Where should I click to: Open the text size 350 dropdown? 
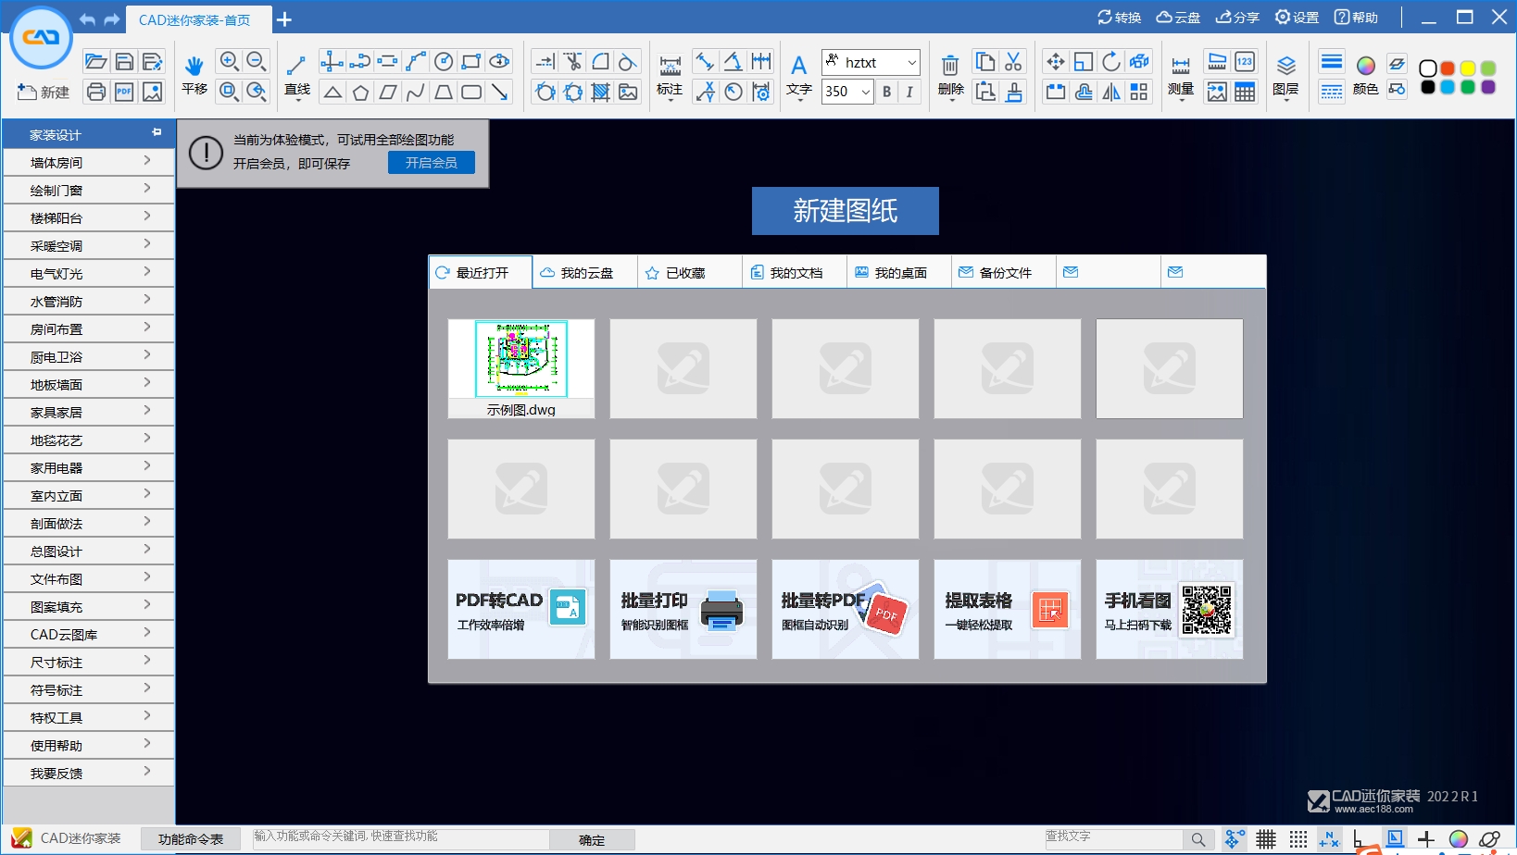(x=865, y=92)
